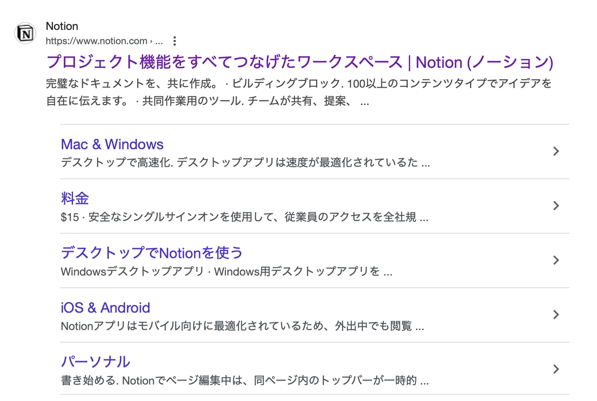Click the snippet starting $15 · 安全なシングルサインオン
The image size is (597, 401).
245,217
